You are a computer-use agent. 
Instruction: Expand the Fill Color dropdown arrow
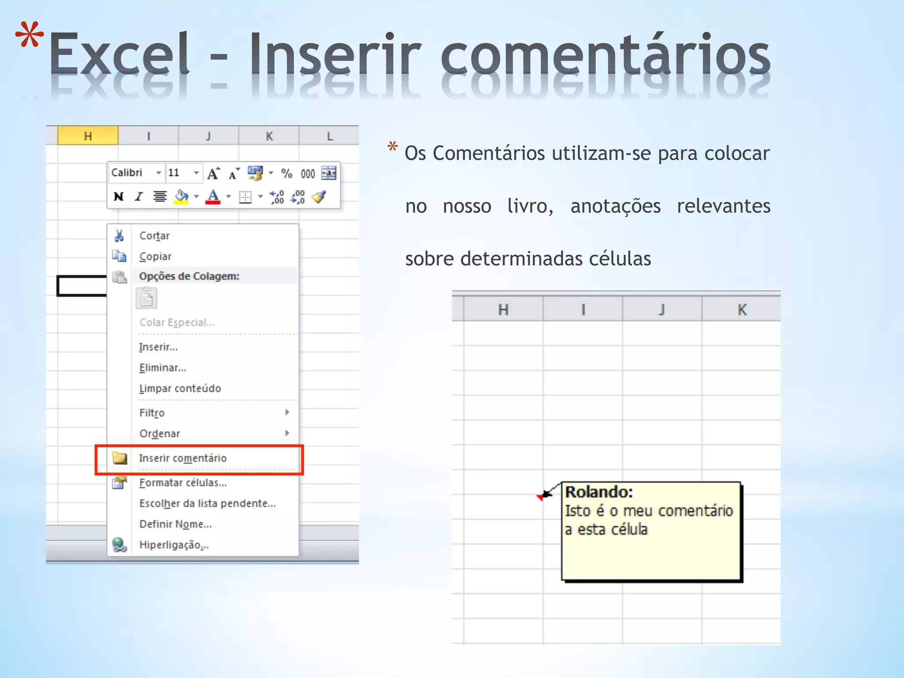point(196,197)
